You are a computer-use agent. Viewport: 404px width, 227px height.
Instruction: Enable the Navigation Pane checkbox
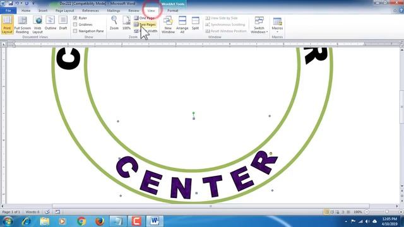pos(75,31)
